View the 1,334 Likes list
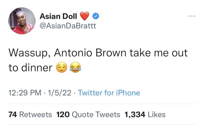The height and width of the screenshot is (125, 200). [x=145, y=114]
